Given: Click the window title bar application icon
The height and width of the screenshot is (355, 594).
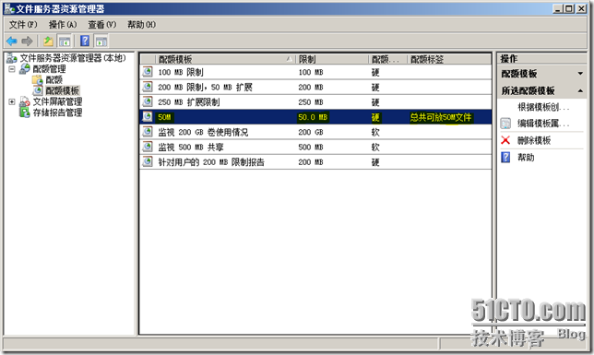Looking at the screenshot, I should 9,8.
